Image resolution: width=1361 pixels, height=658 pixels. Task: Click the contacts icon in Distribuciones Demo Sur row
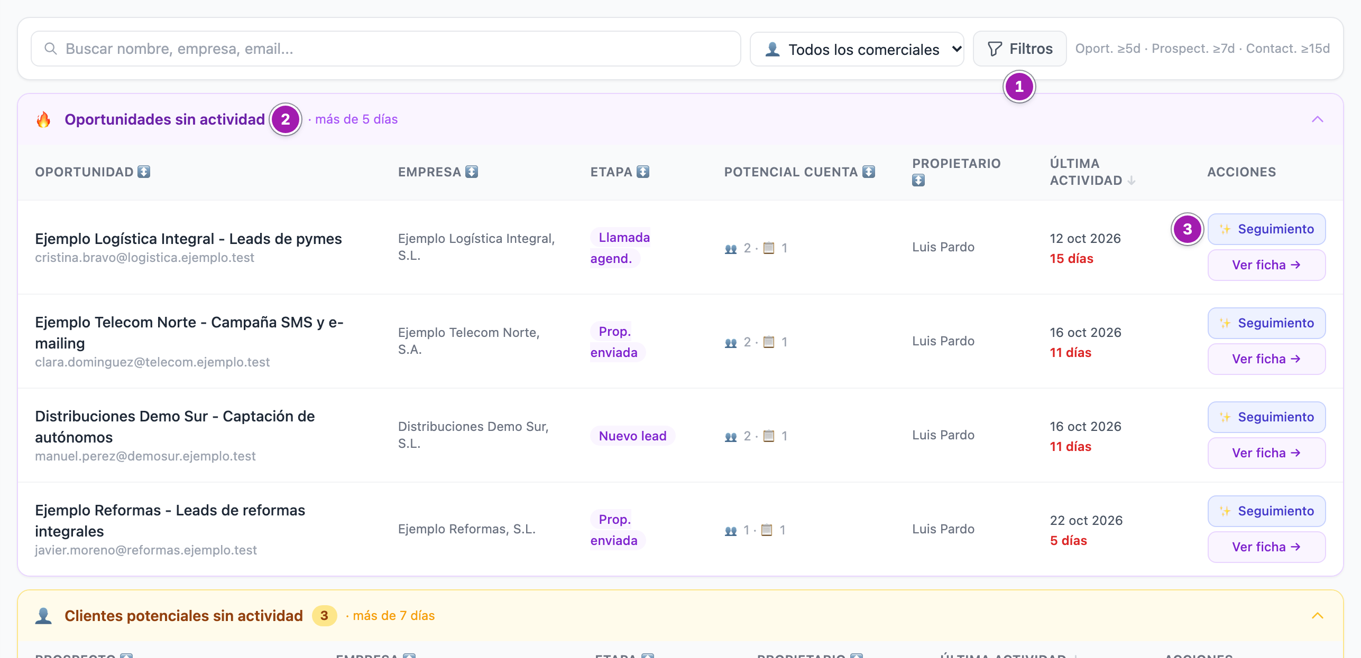731,436
